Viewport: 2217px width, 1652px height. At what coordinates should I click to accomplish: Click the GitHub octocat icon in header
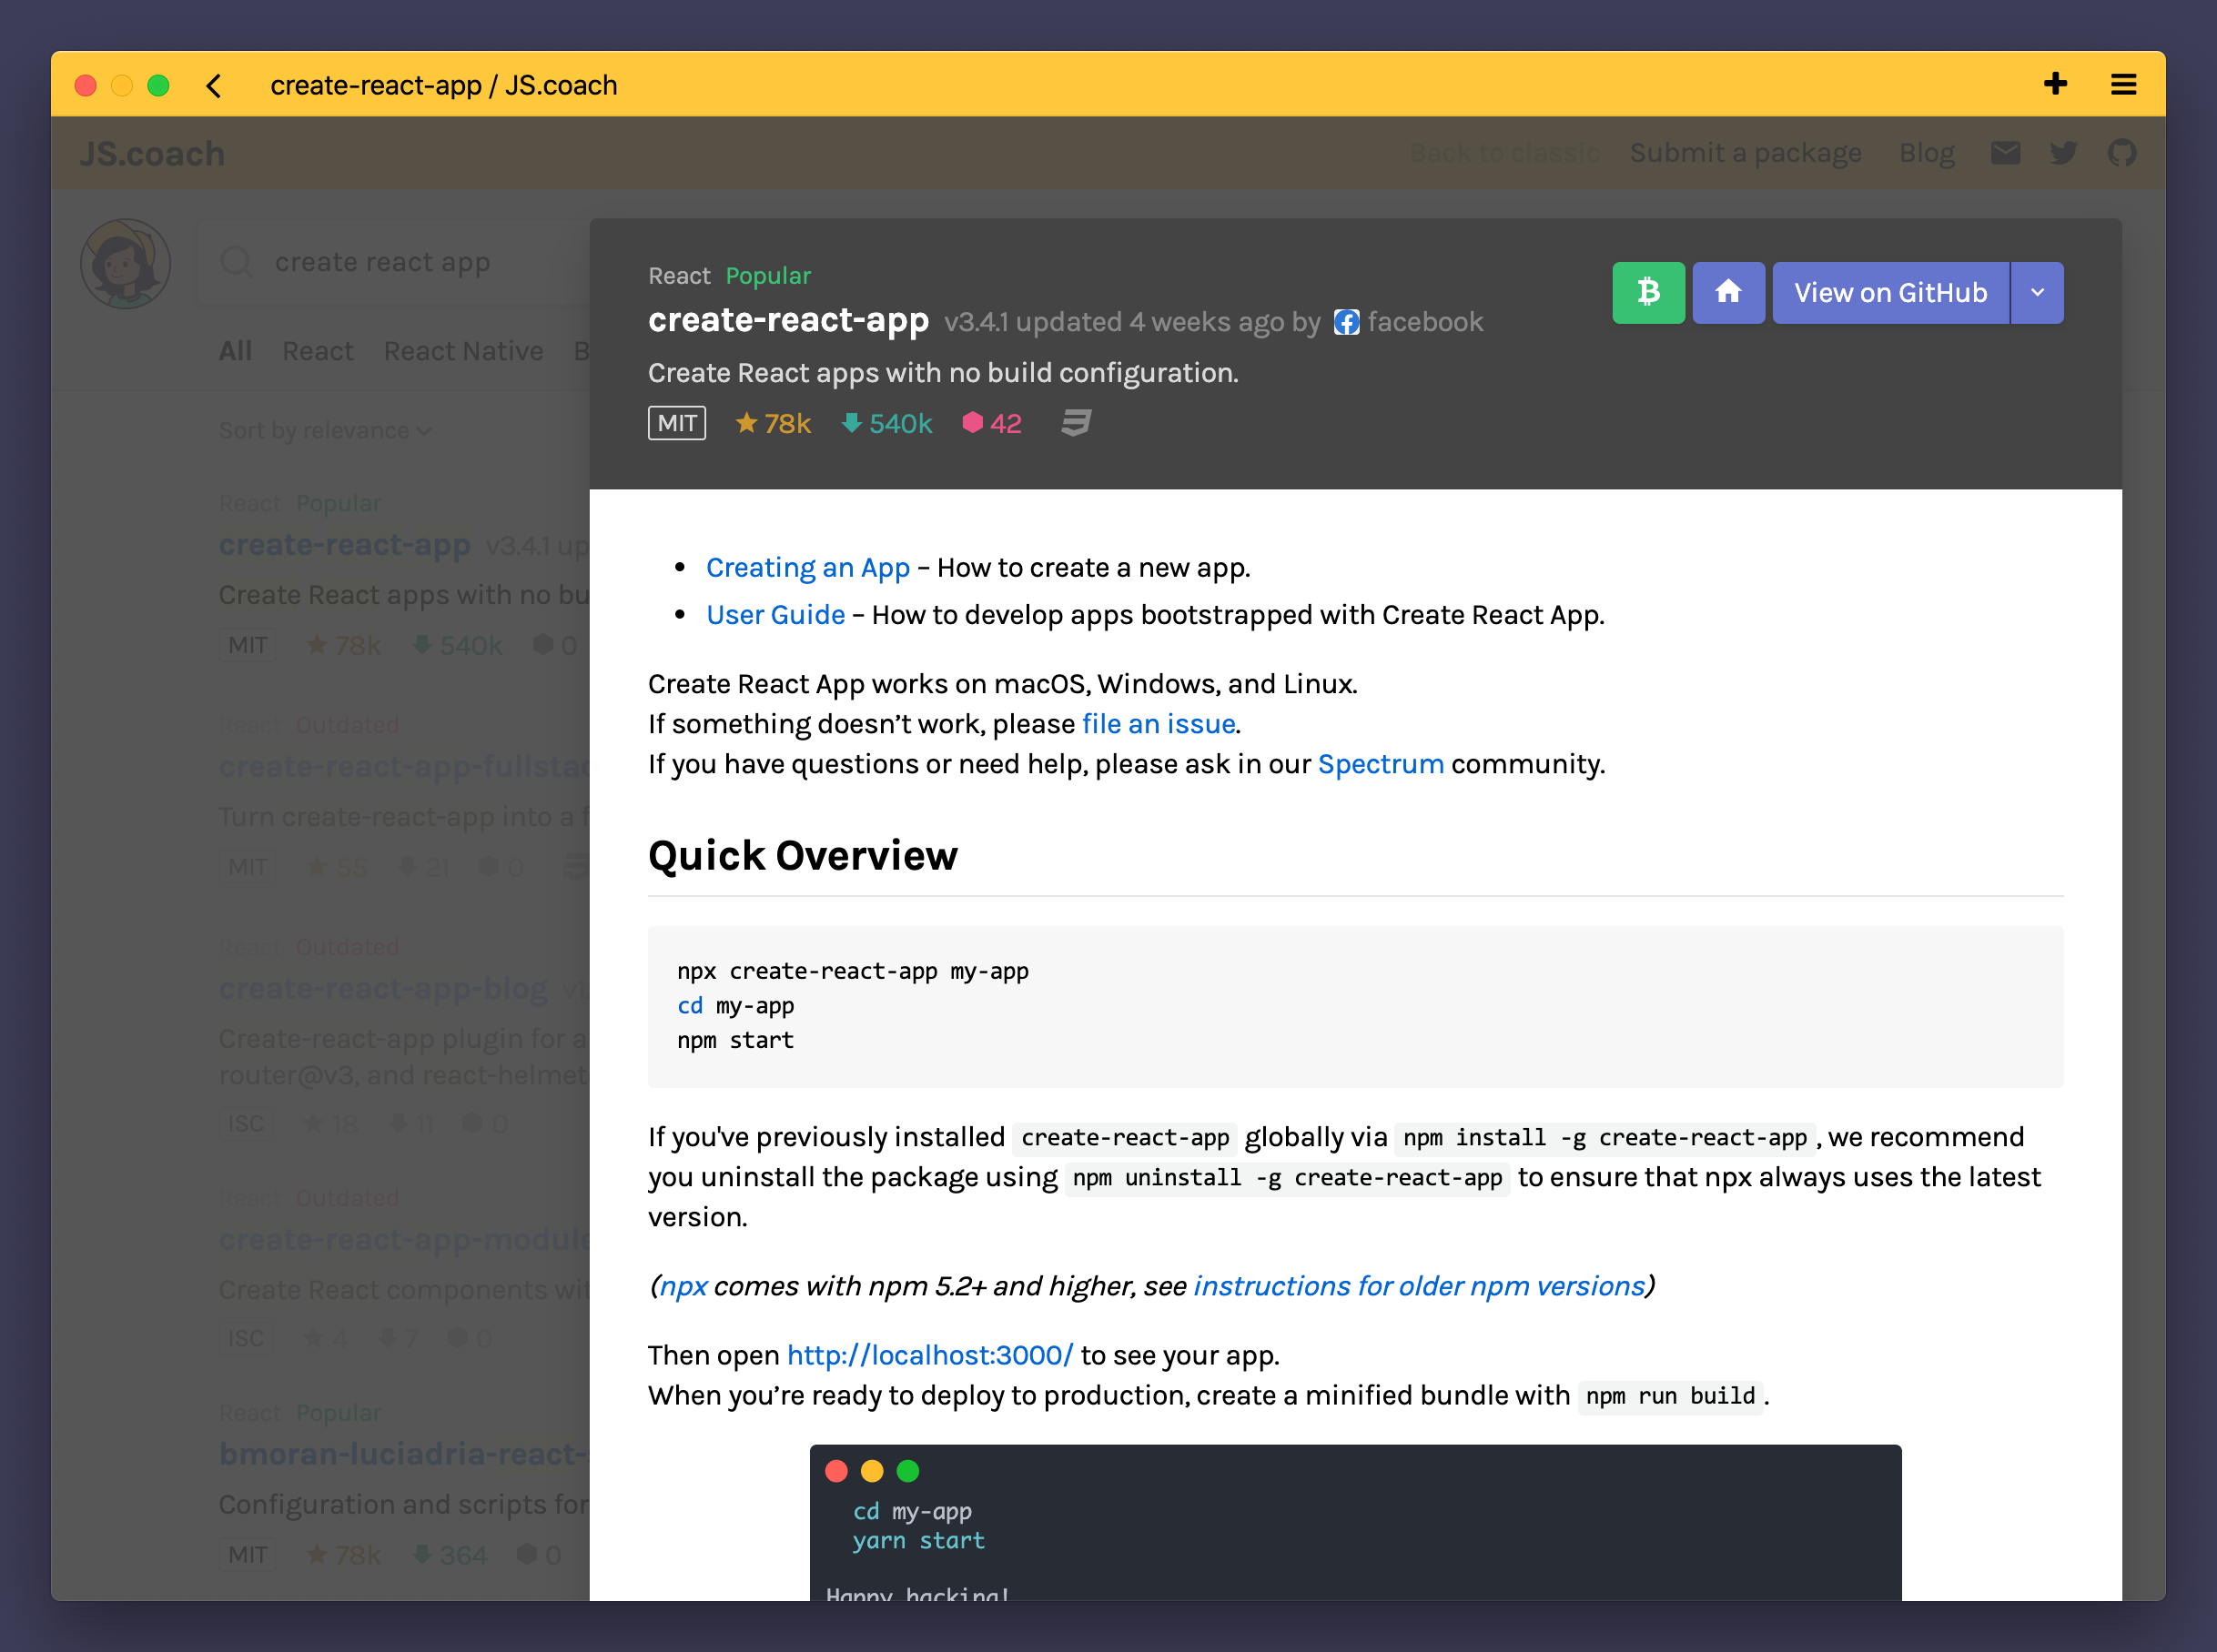(x=2121, y=153)
